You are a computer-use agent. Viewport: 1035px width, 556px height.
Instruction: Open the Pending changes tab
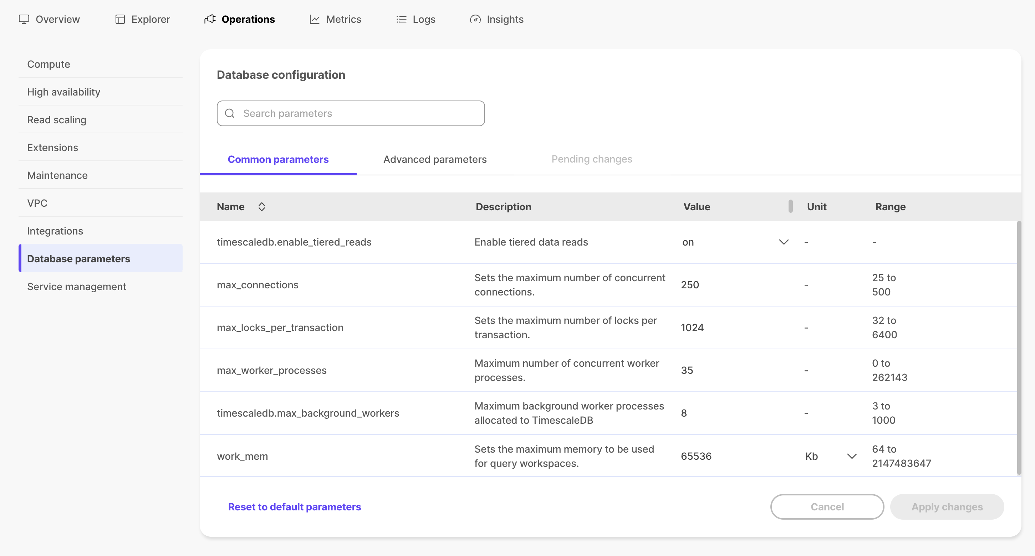click(591, 159)
